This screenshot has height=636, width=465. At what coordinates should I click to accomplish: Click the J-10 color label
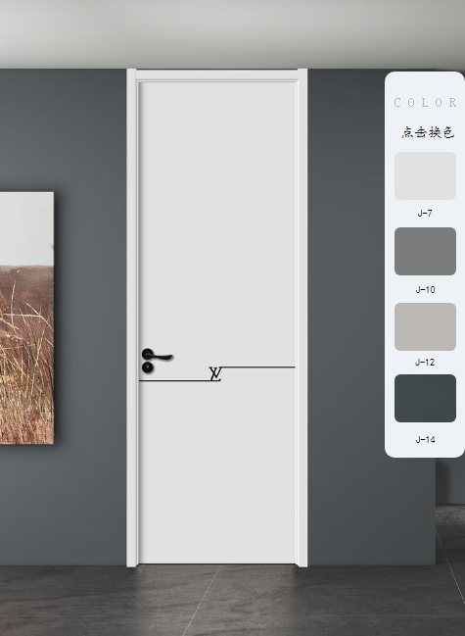coord(425,290)
